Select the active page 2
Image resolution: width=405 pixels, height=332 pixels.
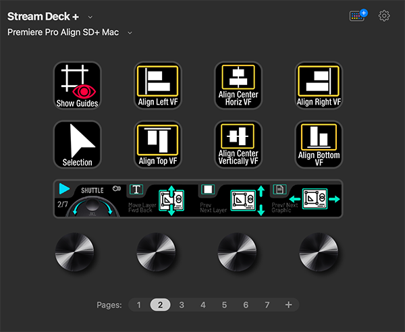161,305
